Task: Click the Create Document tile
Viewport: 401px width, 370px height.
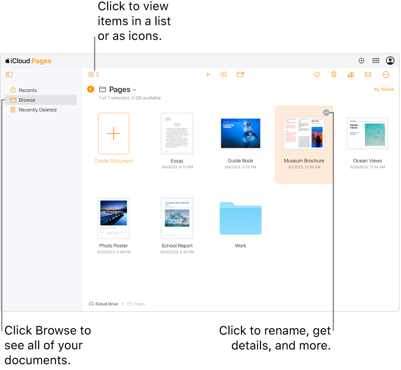Action: click(x=113, y=133)
